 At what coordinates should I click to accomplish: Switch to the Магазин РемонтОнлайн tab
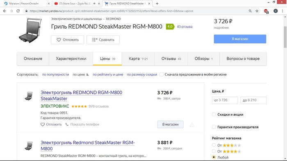coord(24,3)
